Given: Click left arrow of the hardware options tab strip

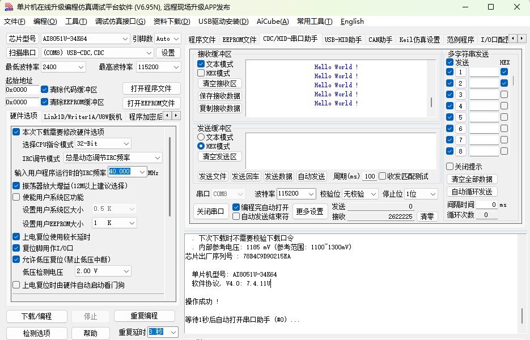Looking at the screenshot, I should [168, 116].
